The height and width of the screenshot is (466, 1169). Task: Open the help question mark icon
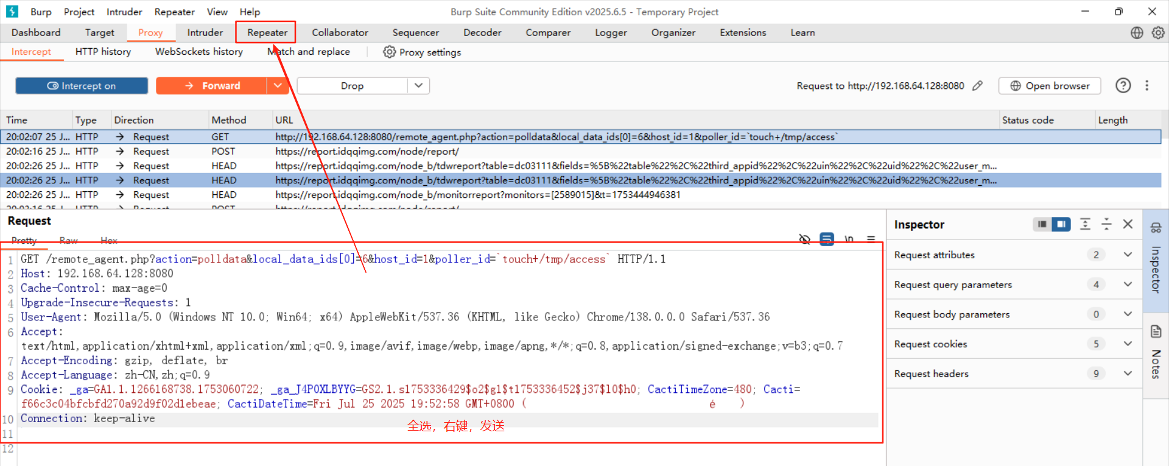click(x=1123, y=86)
